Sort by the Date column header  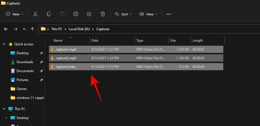[x=95, y=40]
